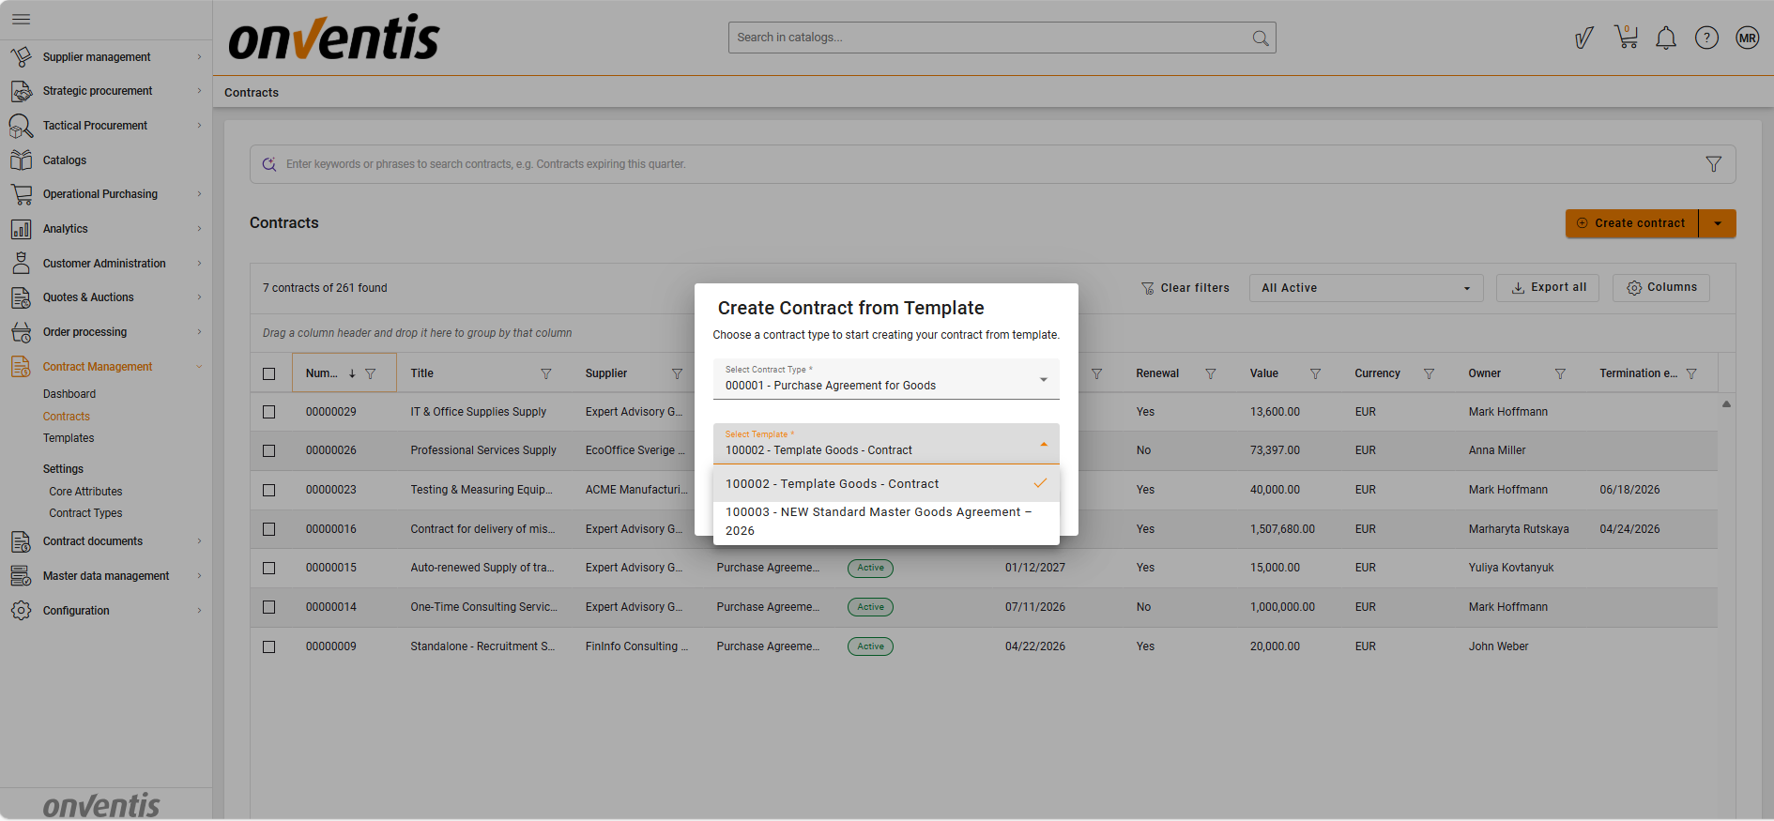Open the Create contract split-button arrow
Viewport: 1774px width, 821px height.
coord(1718,223)
